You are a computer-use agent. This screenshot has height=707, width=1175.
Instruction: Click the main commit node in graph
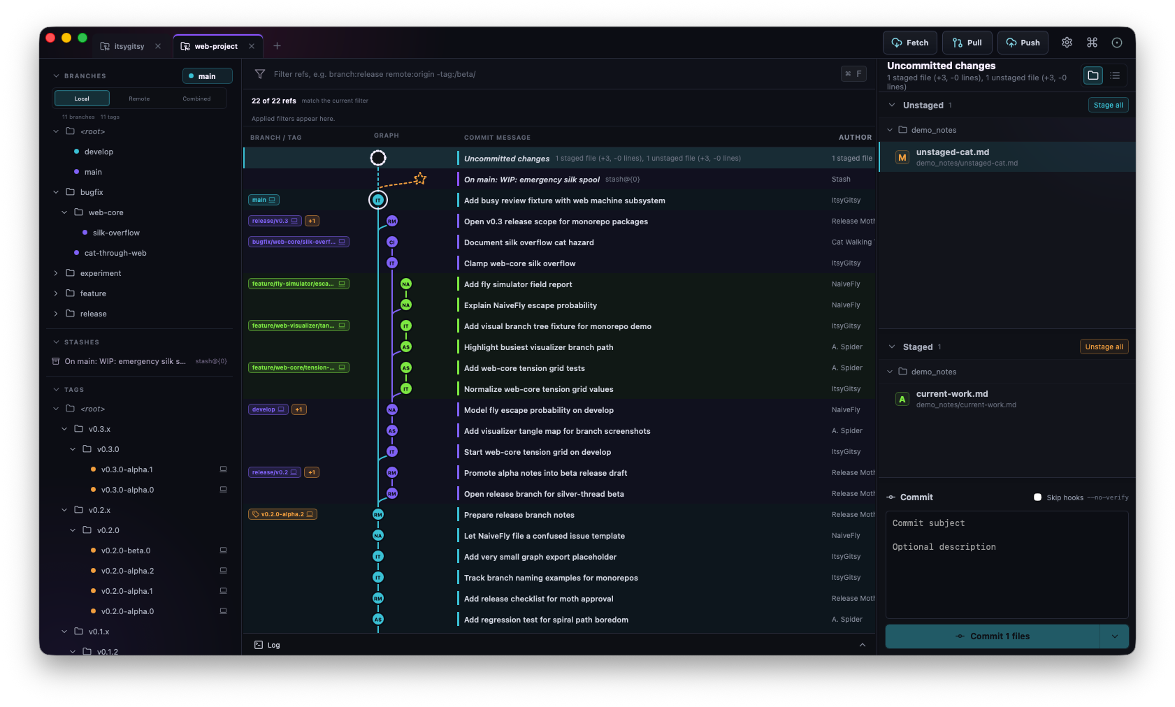(378, 200)
